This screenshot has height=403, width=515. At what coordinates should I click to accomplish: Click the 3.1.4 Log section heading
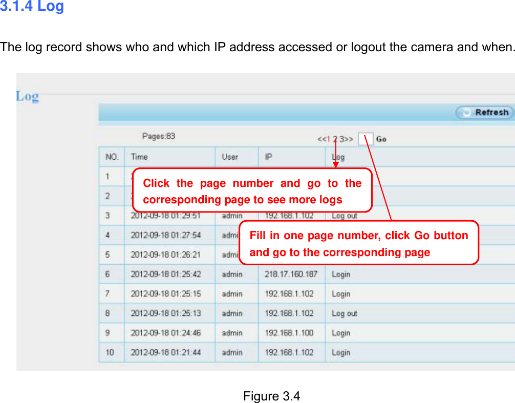[x=32, y=6]
